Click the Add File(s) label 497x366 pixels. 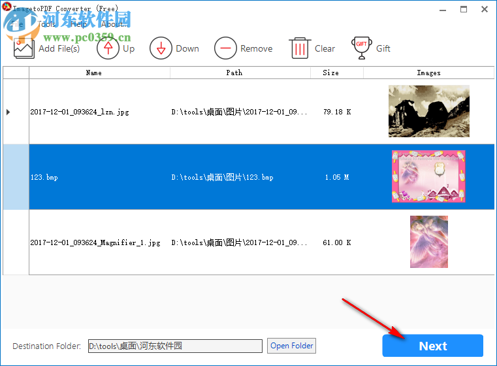pyautogui.click(x=59, y=48)
